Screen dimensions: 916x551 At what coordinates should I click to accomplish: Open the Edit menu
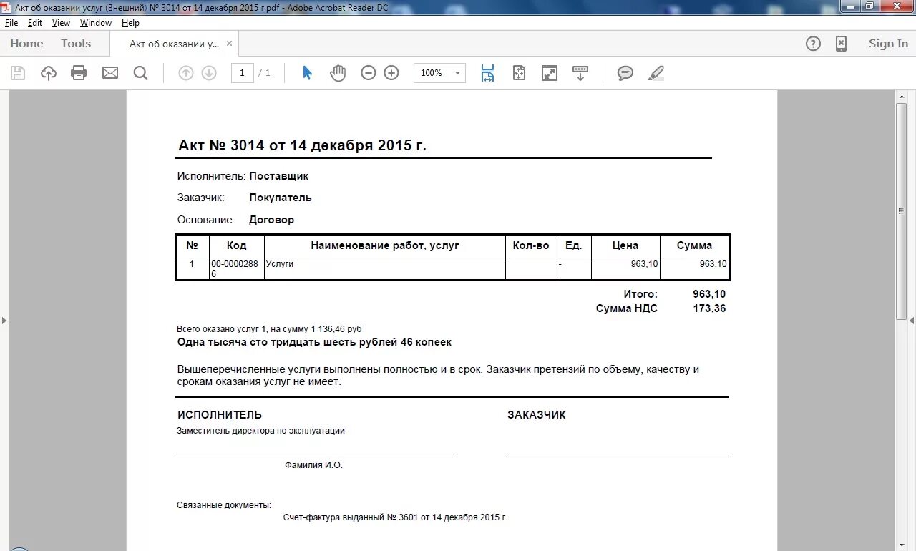35,23
